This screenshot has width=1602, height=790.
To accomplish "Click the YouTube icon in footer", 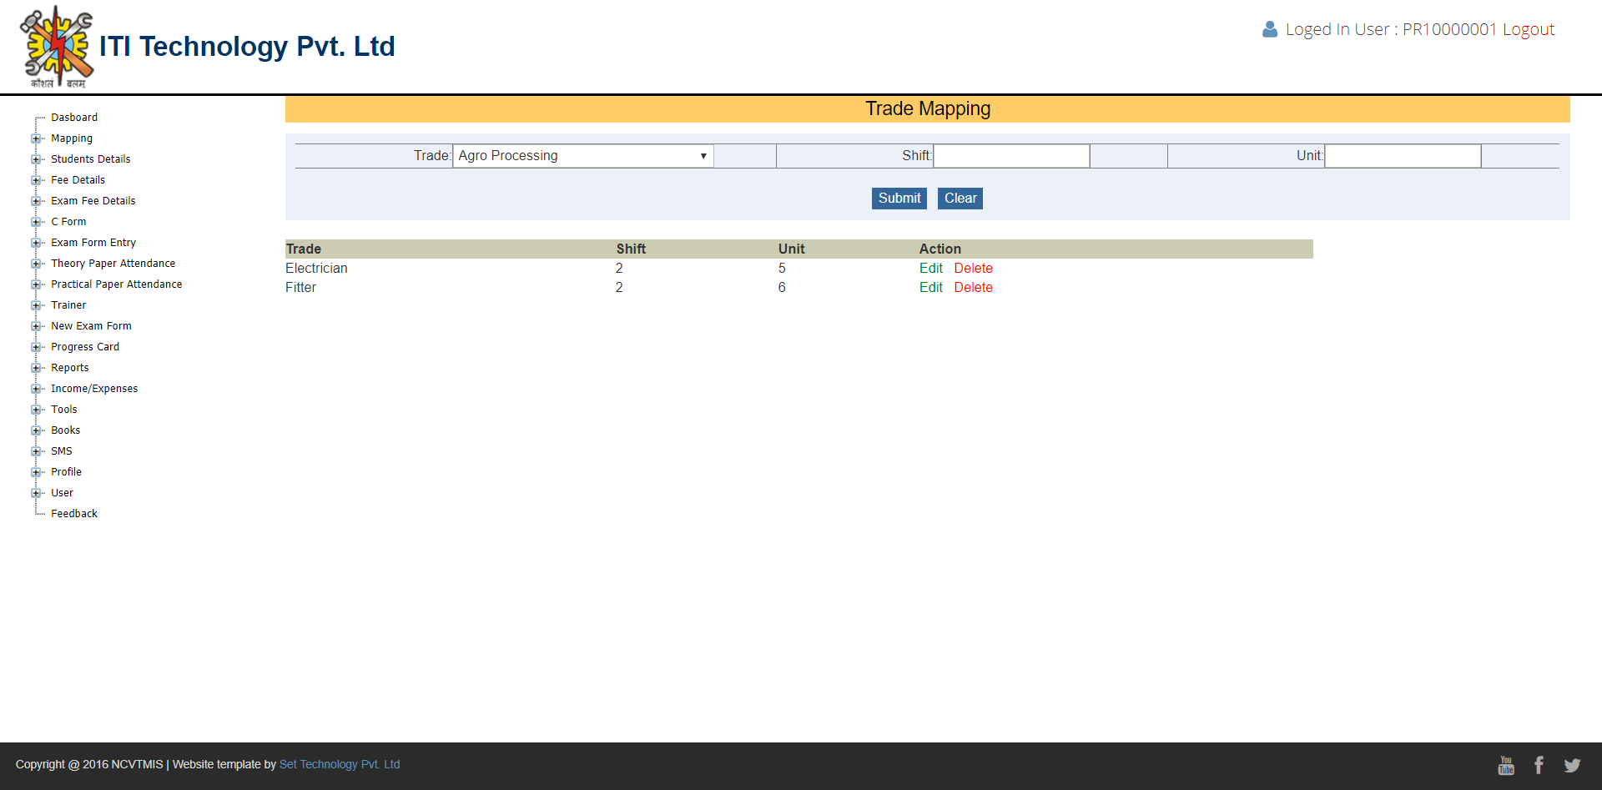I will (x=1506, y=765).
